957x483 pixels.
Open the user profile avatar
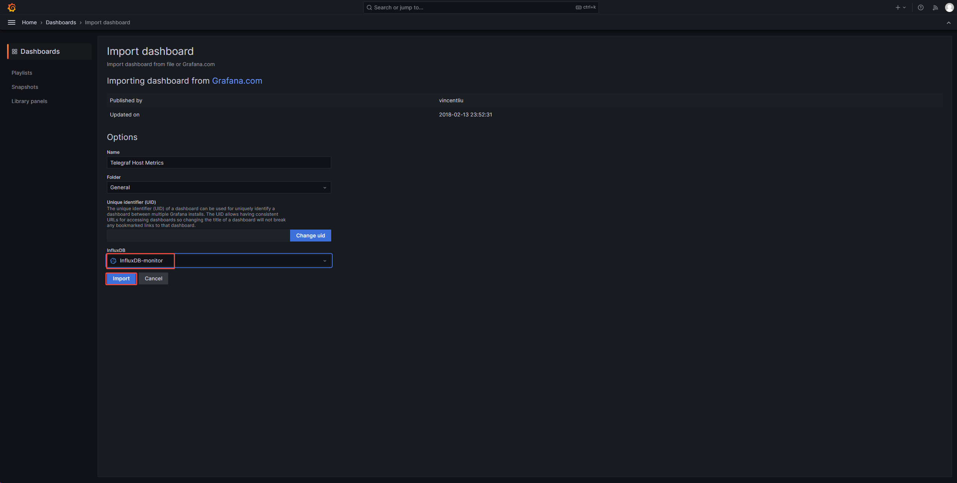pos(949,7)
